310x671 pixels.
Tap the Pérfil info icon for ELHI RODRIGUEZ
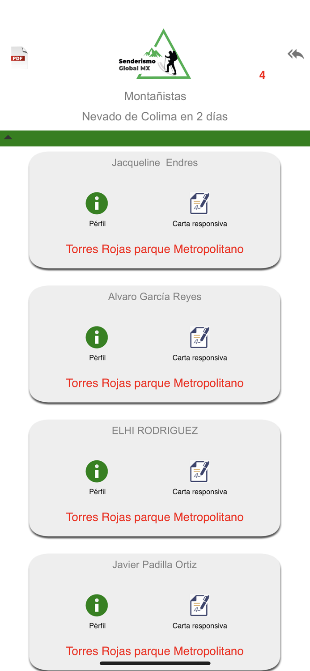point(97,471)
